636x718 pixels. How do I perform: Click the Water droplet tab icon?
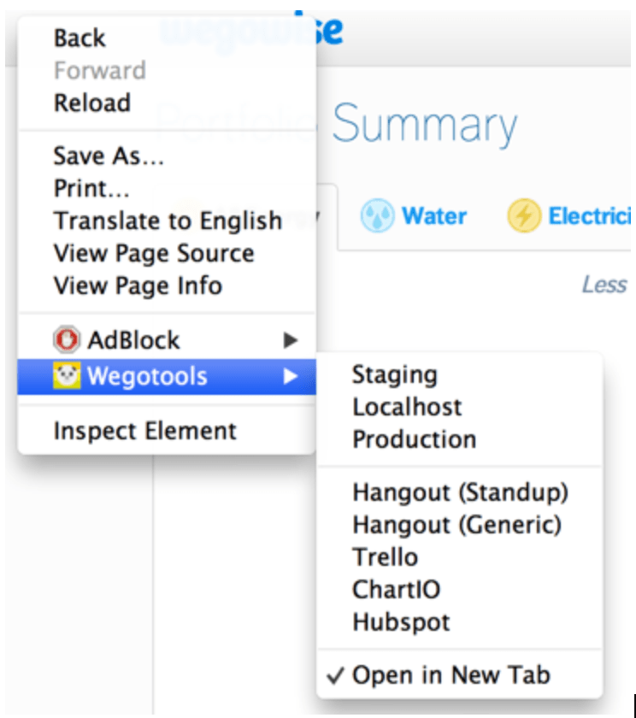375,216
